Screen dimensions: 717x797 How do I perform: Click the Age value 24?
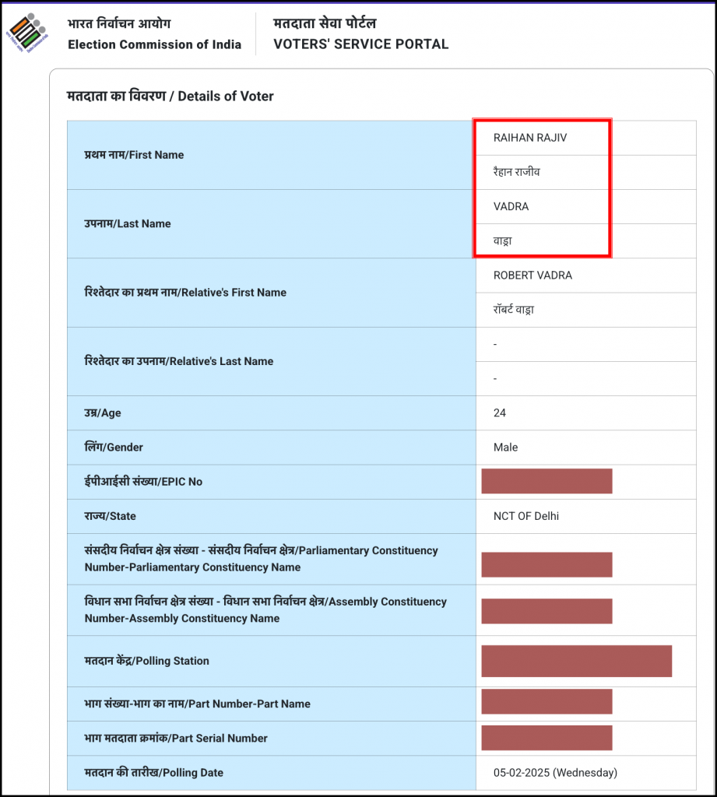pos(500,413)
